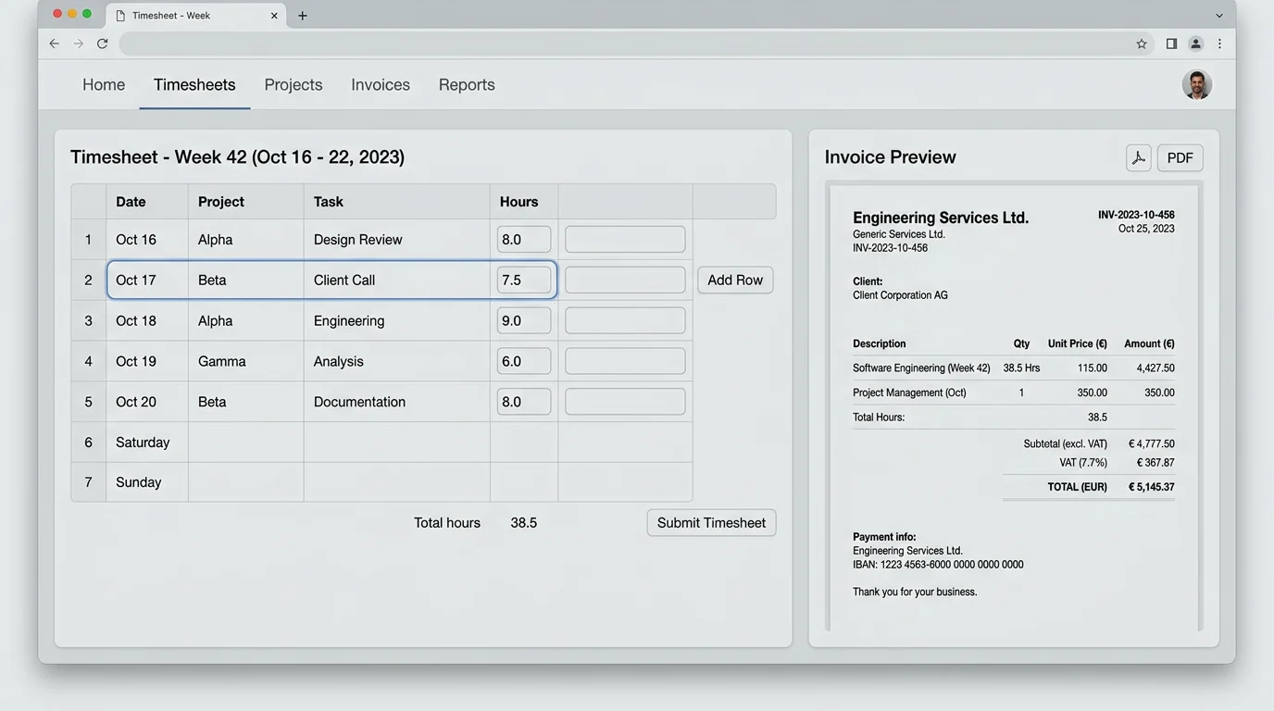Bookmark the page with the star icon
1274x711 pixels.
click(1142, 44)
